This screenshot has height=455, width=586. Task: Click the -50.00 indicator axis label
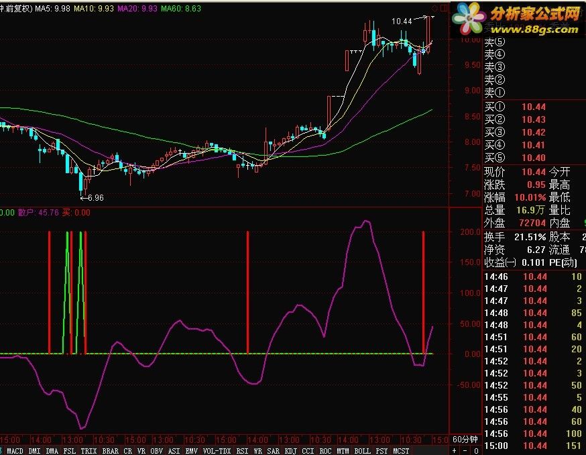click(x=469, y=385)
